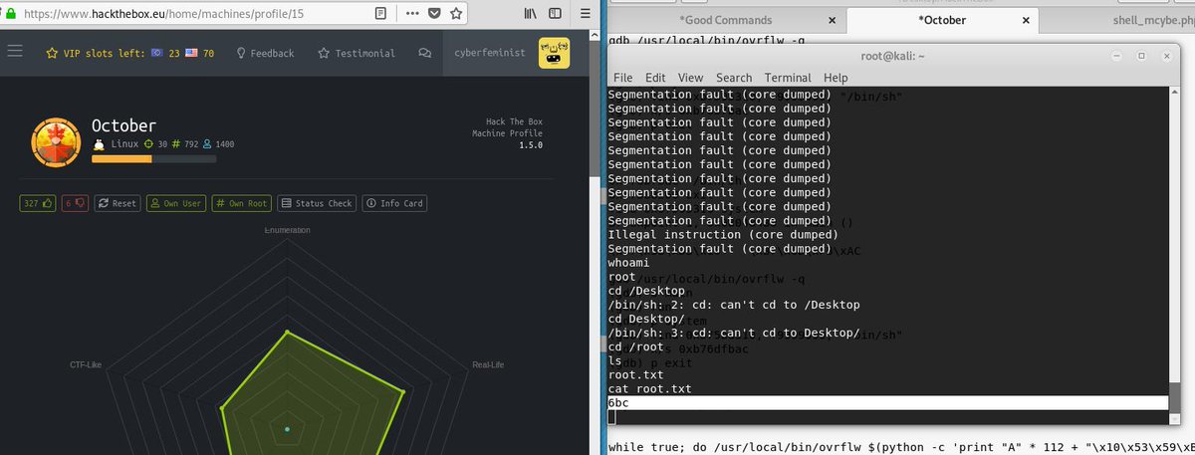Image resolution: width=1195 pixels, height=455 pixels.
Task: Open the Firefox Library icon
Action: [532, 14]
